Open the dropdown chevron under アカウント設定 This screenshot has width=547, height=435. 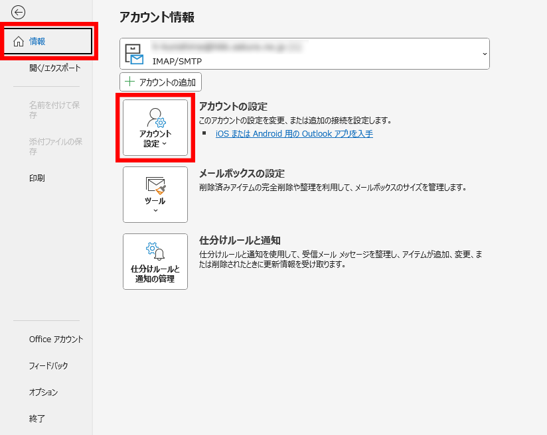coord(164,144)
